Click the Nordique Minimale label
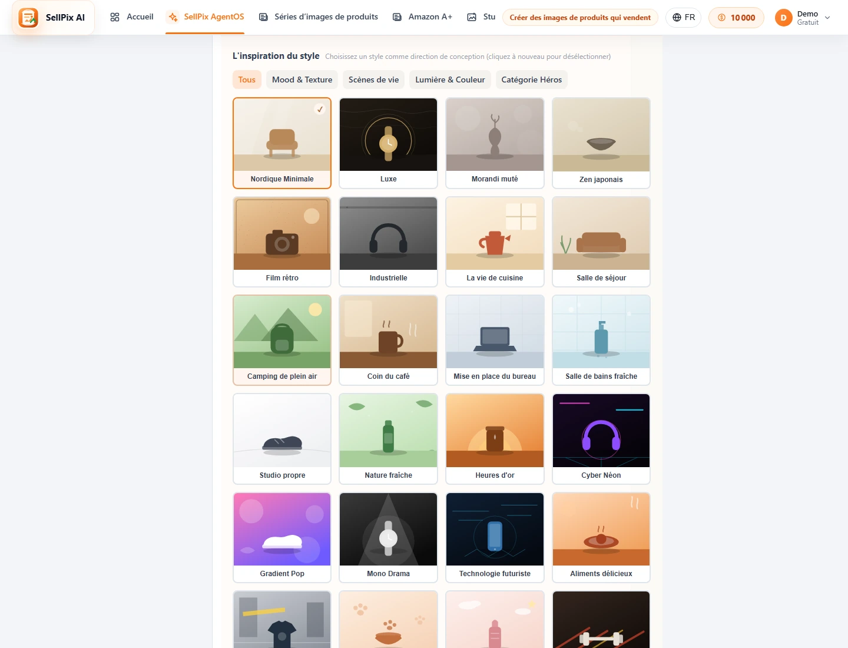Image resolution: width=848 pixels, height=648 pixels. point(282,179)
